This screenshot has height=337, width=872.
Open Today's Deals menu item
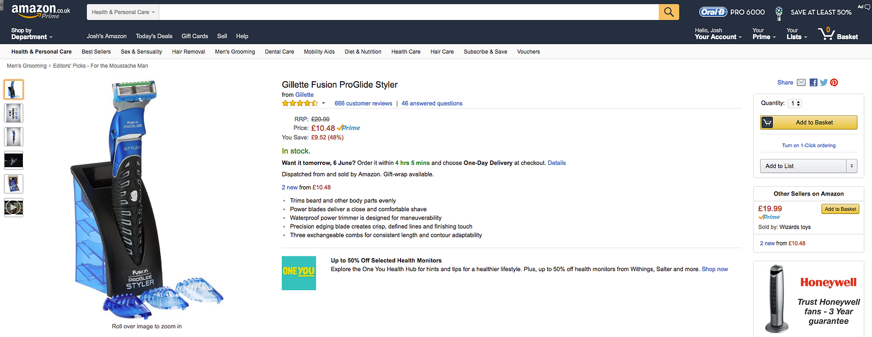(x=154, y=36)
